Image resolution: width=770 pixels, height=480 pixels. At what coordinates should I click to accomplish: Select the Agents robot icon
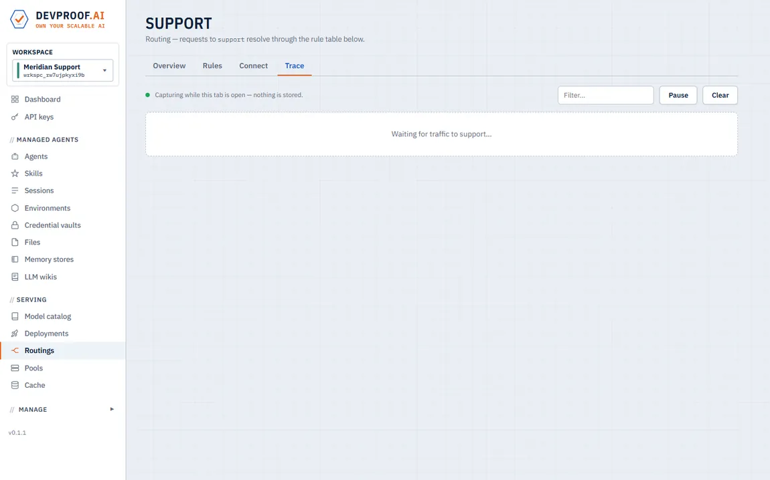[x=15, y=156]
